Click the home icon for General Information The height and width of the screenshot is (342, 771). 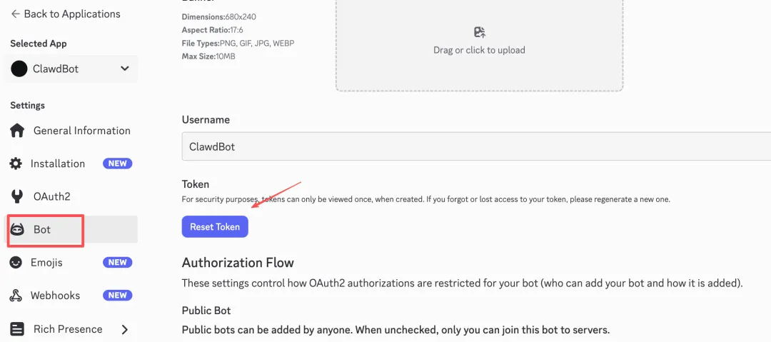pos(17,131)
